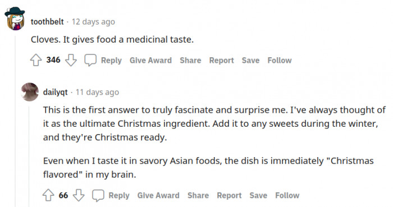Give Award to dailyqt's reply
Viewport: 393px width, 207px height.
click(158, 195)
